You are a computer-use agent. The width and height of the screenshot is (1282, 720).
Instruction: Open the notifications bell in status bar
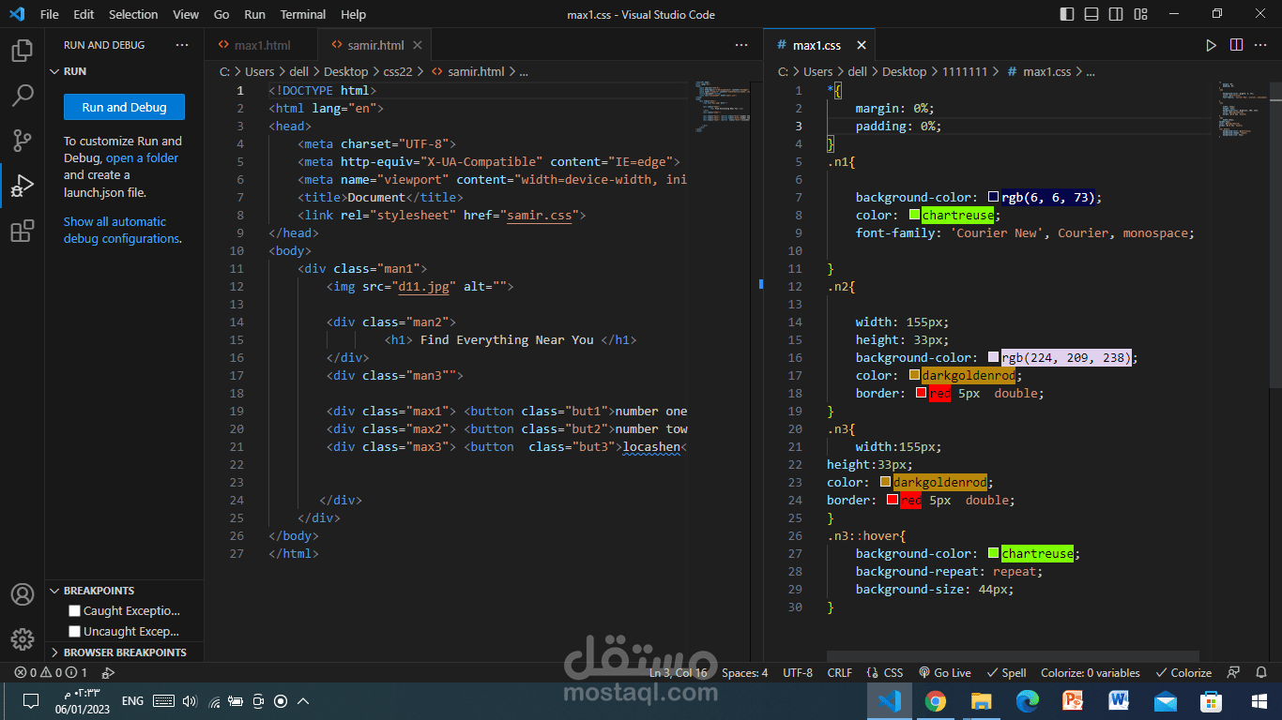(x=1260, y=672)
